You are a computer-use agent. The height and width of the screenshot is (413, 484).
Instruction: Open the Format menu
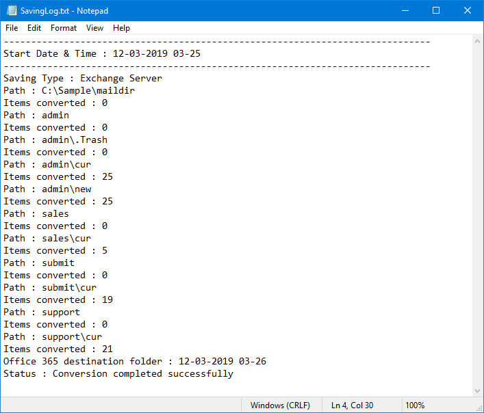(64, 28)
